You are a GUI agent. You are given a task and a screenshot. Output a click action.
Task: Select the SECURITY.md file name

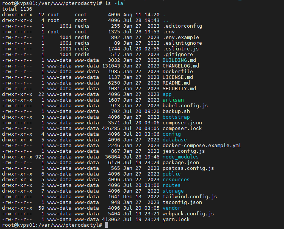[x=179, y=89]
